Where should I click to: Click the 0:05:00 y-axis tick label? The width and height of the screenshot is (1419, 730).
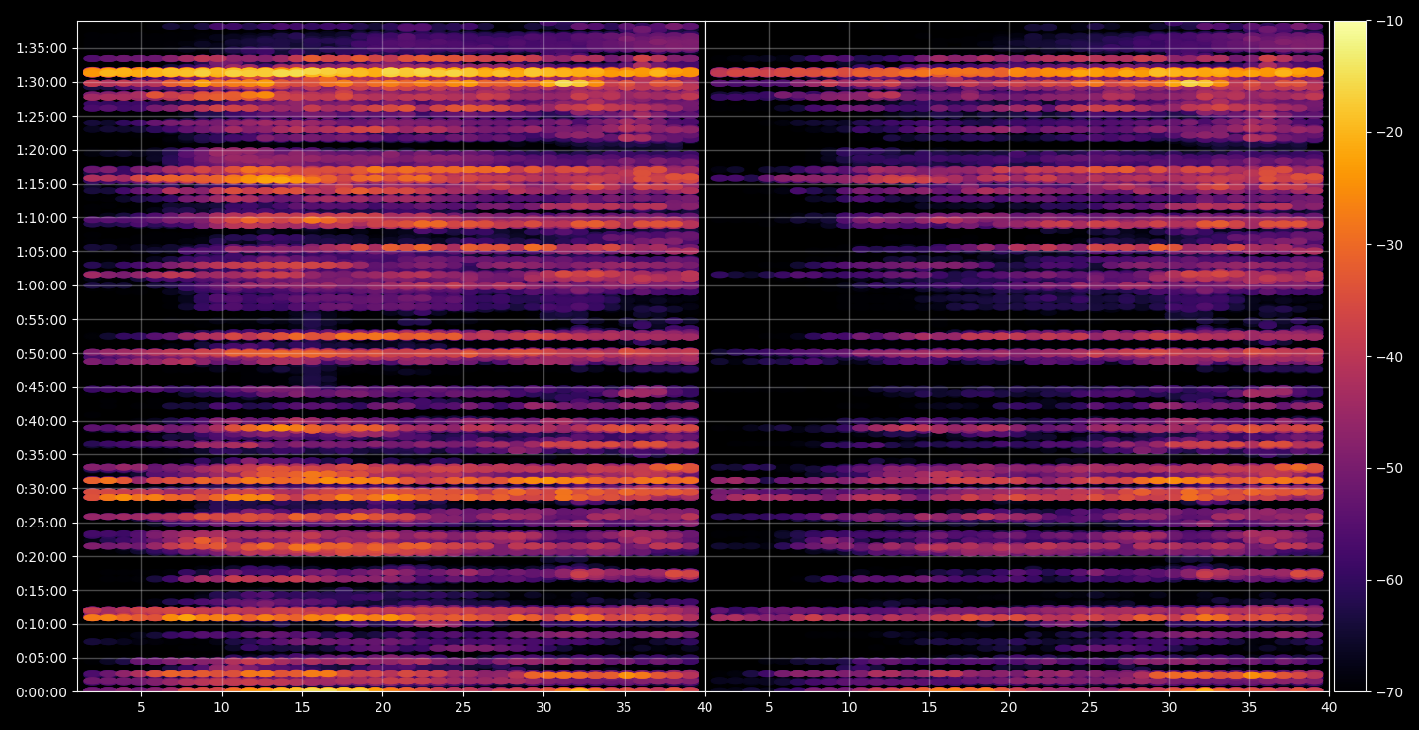click(42, 658)
